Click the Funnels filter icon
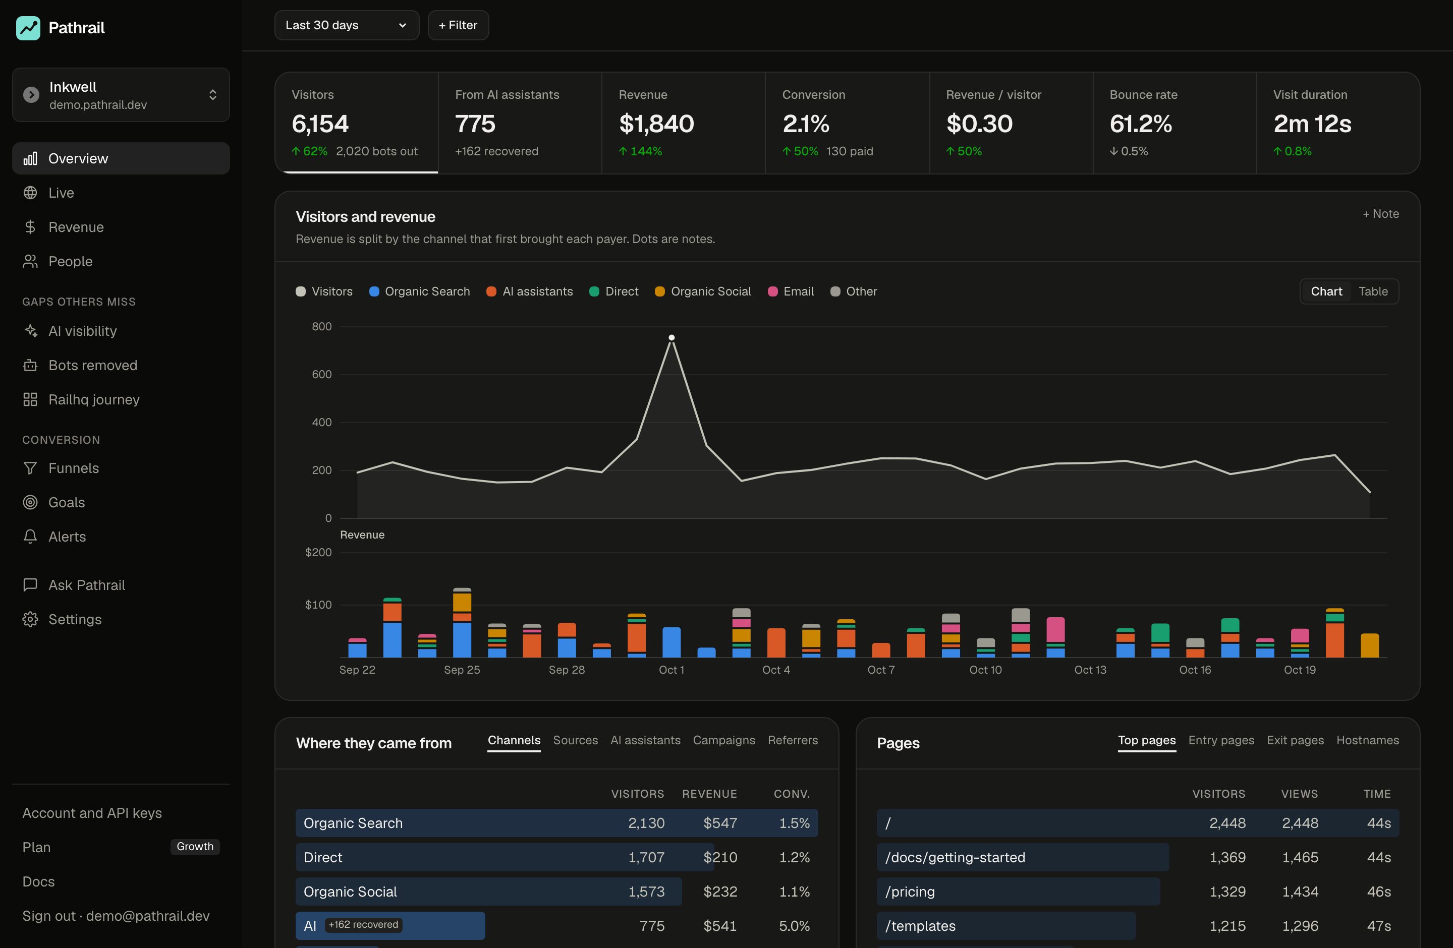1453x948 pixels. click(30, 468)
